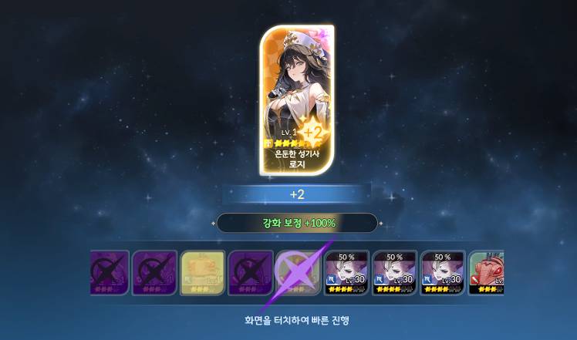Click the purple crossed-out card right of yellow card
This screenshot has width=577, height=340.
pos(251,273)
